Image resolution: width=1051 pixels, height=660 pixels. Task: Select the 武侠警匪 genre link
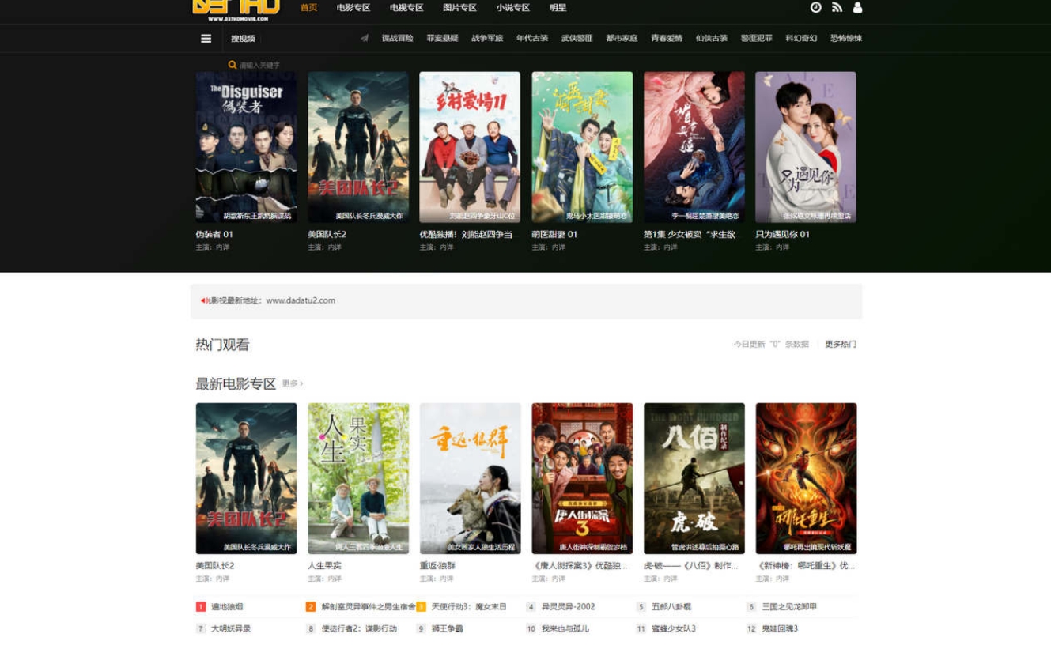tap(577, 38)
